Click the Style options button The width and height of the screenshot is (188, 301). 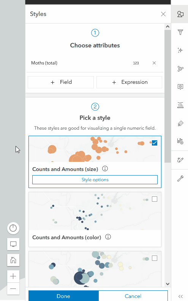pos(95,180)
